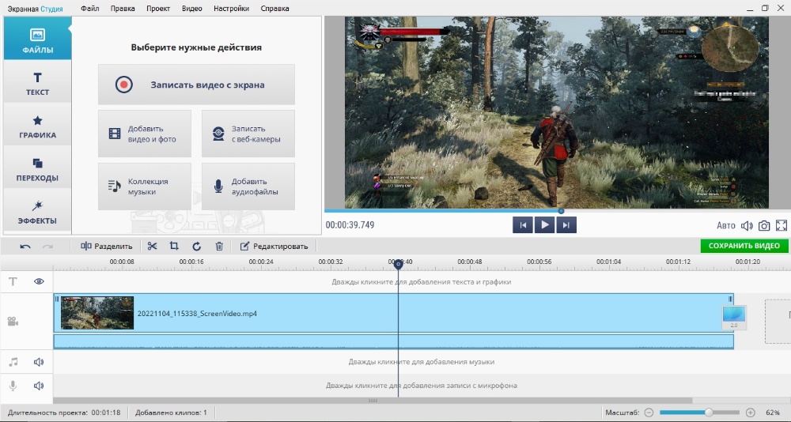Click Длительность проекта status entry

click(64, 413)
